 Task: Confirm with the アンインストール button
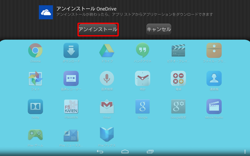point(98,30)
